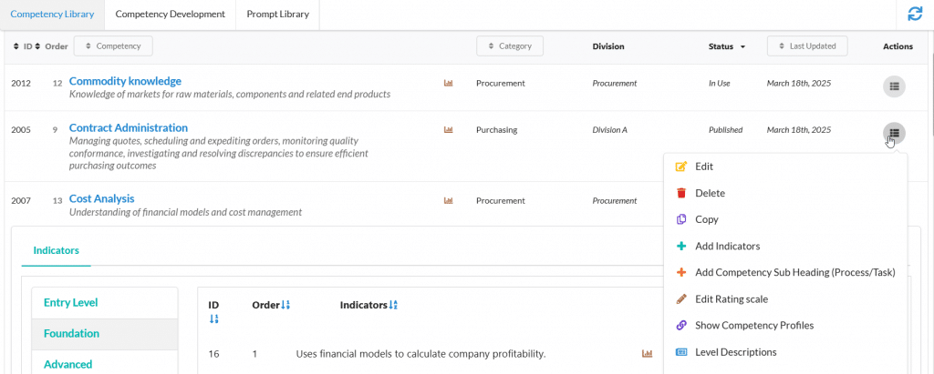Switch to Competency Development tab
934x374 pixels.
click(171, 15)
